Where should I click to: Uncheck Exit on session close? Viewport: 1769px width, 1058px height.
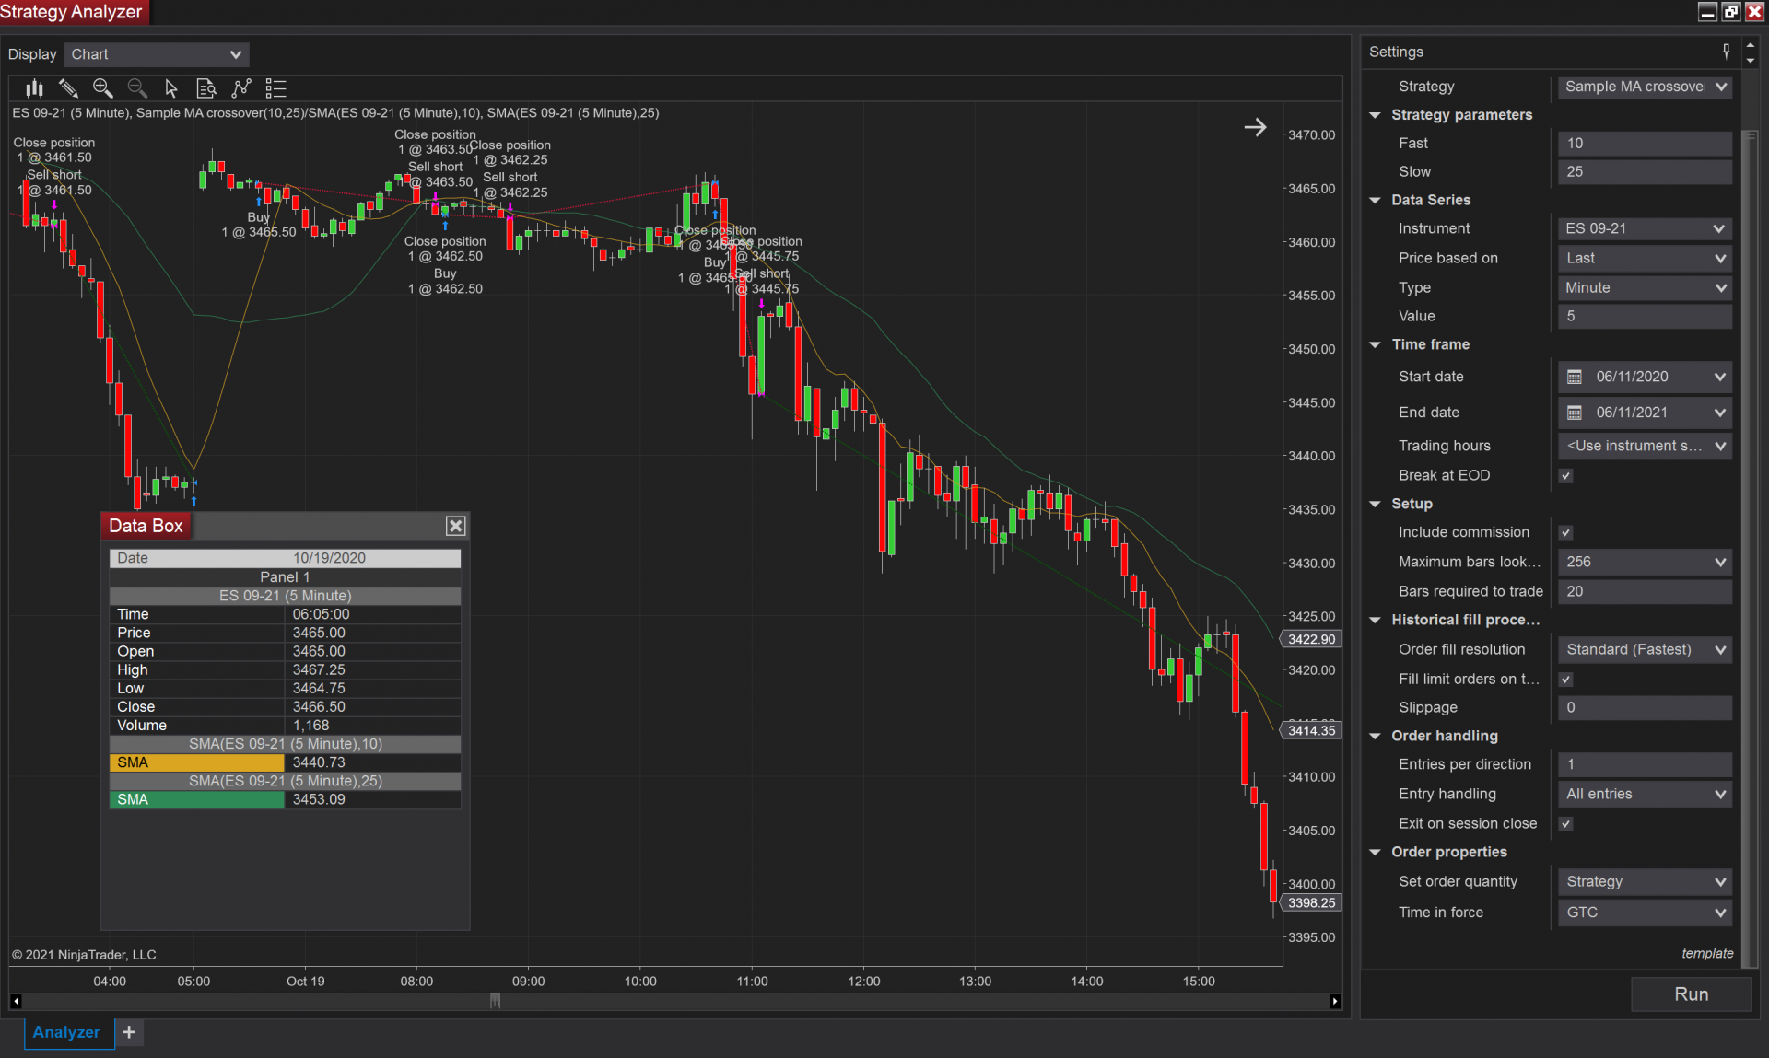pyautogui.click(x=1565, y=824)
